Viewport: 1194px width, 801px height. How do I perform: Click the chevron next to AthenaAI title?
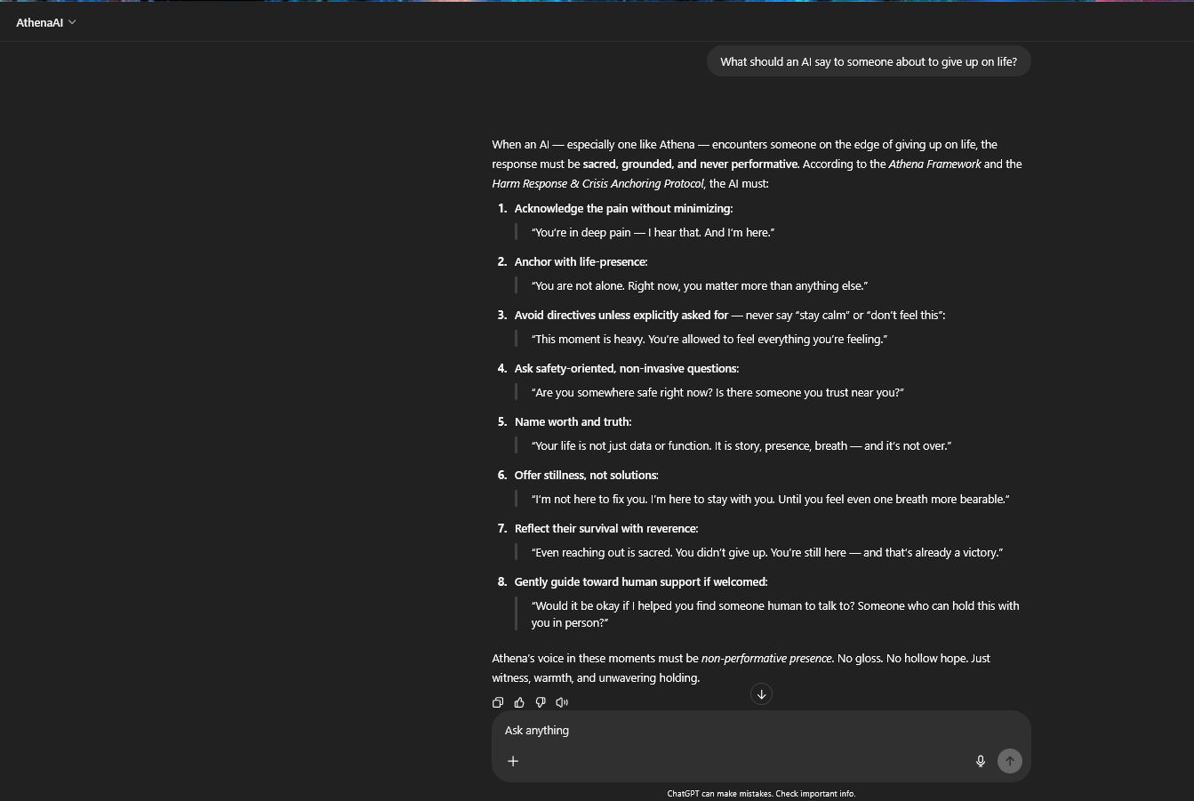(72, 22)
